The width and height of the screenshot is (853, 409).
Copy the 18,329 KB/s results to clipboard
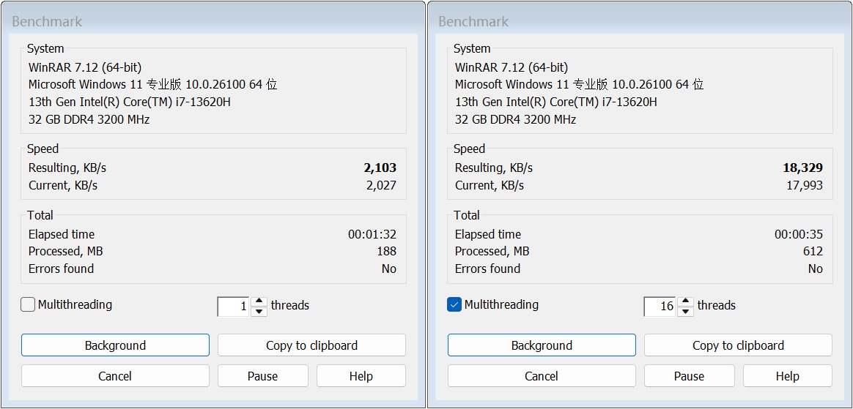click(738, 345)
